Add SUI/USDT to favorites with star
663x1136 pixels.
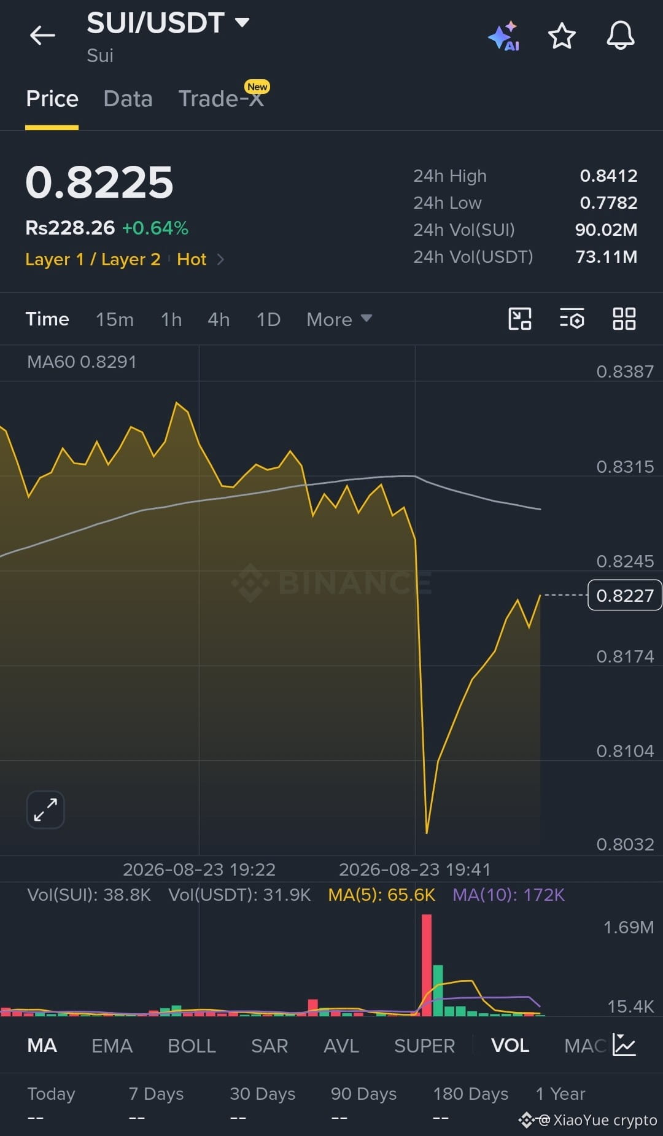[x=562, y=36]
